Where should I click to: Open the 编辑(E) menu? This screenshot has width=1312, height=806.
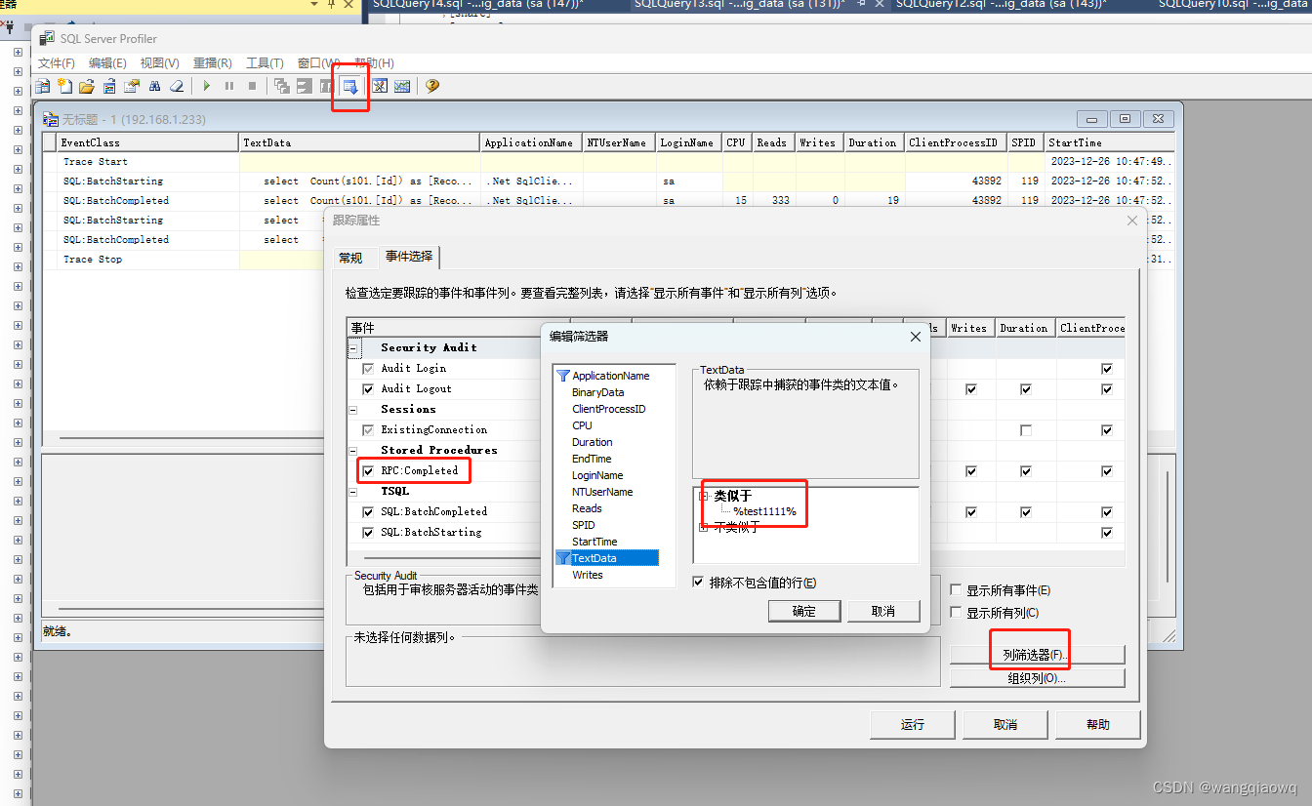[107, 62]
